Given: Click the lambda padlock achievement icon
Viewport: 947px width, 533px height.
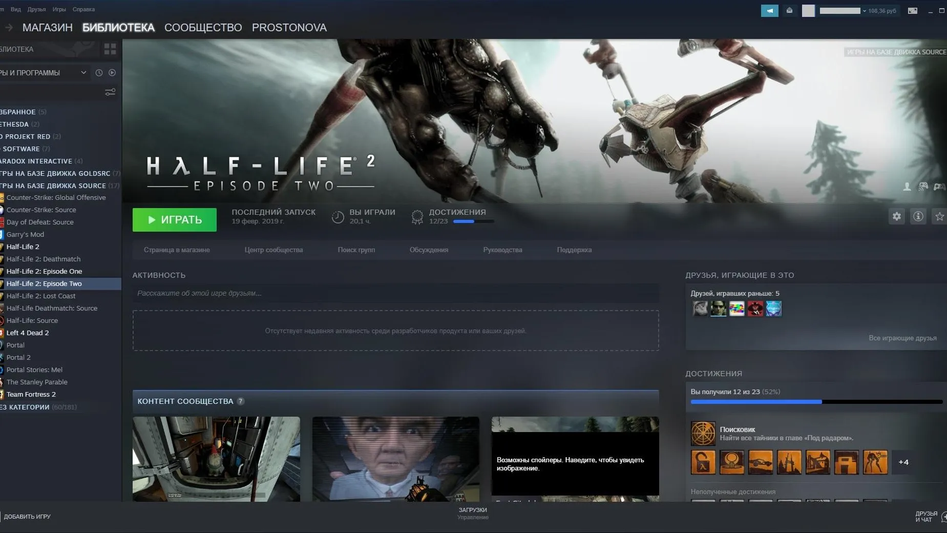Looking at the screenshot, I should tap(703, 462).
